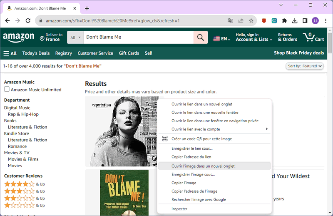This screenshot has width=333, height=216.
Task: Select Créer un code QR pour cette image
Action: pyautogui.click(x=214, y=139)
